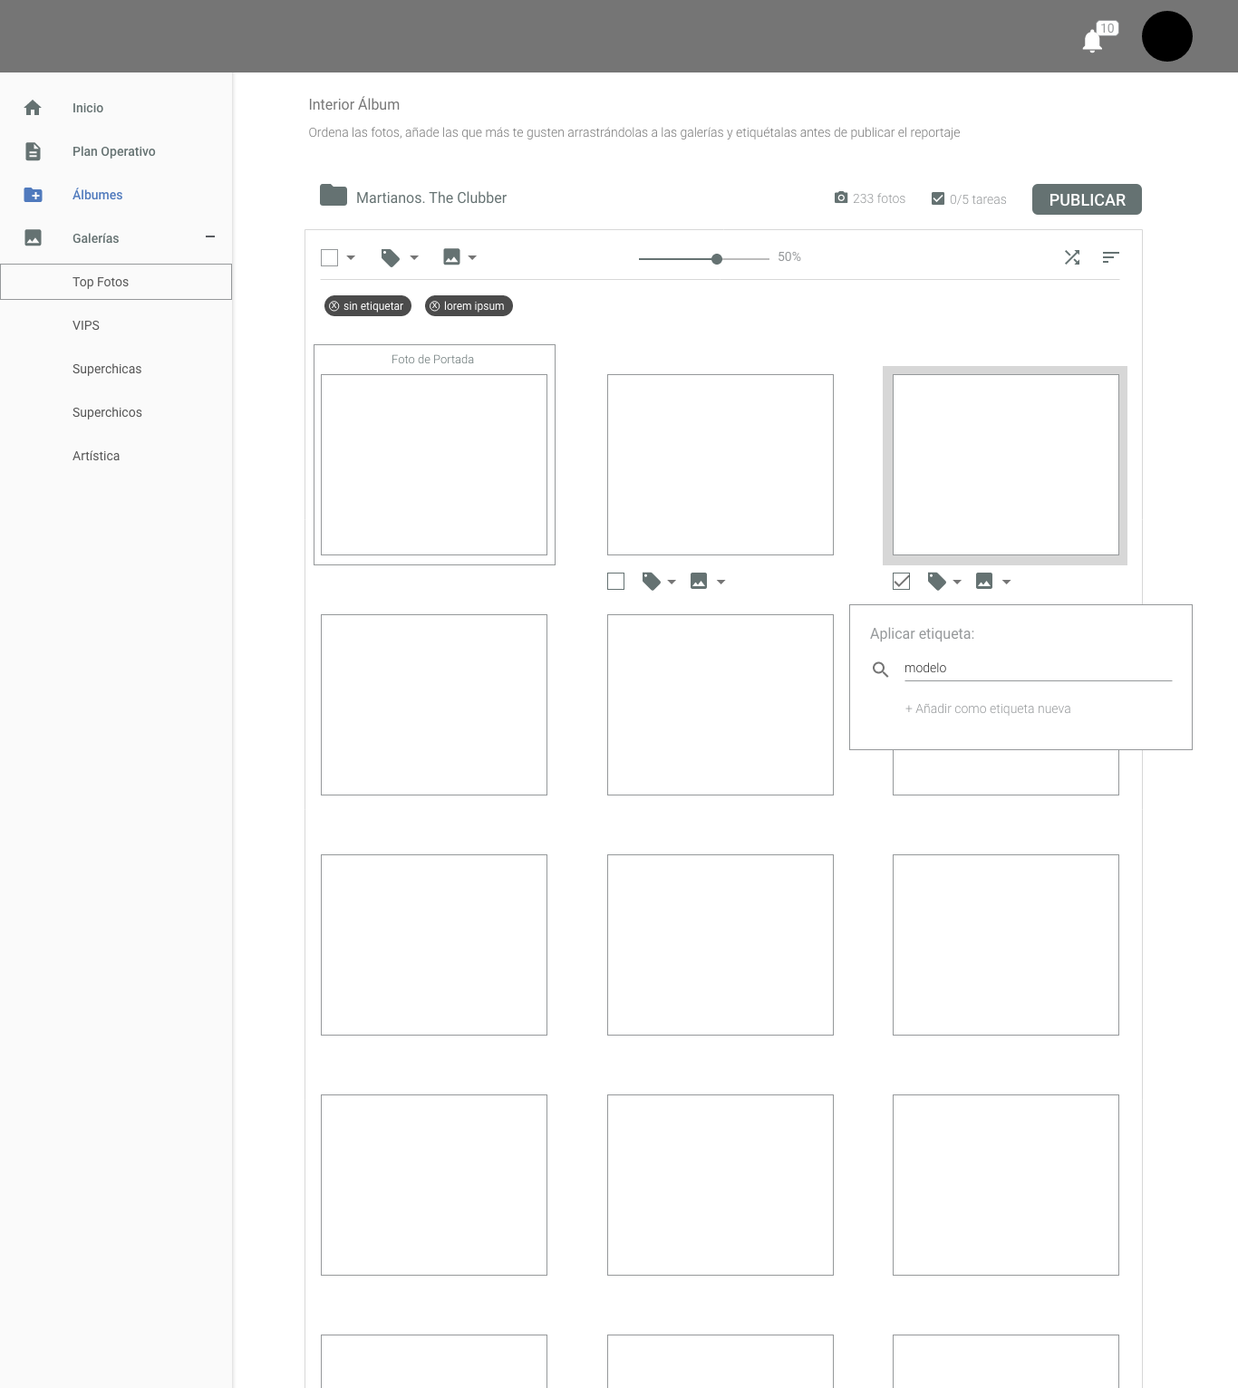Click the tasks check icon by 0/5 tareas

pos(938,198)
